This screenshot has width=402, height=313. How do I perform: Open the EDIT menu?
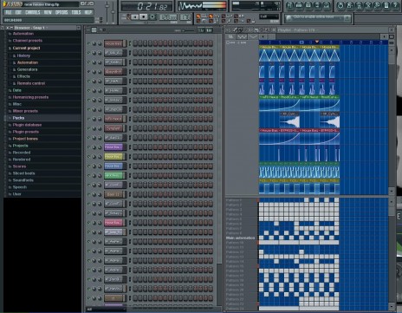18,12
